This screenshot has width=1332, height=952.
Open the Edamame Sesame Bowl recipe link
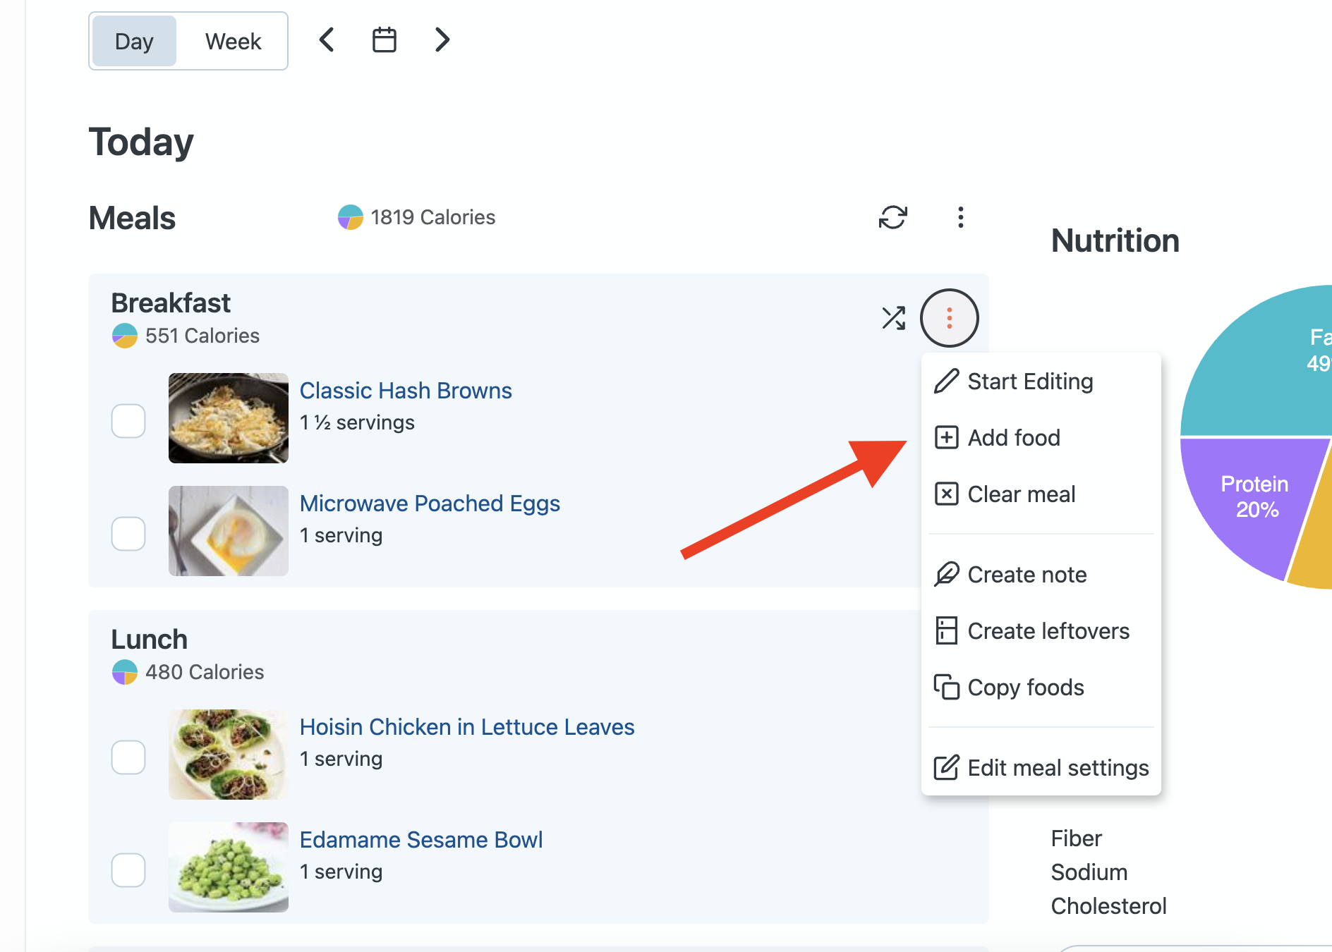421,840
